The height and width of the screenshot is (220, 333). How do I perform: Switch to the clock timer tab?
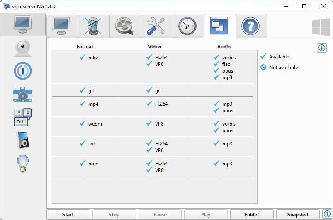coord(188,26)
